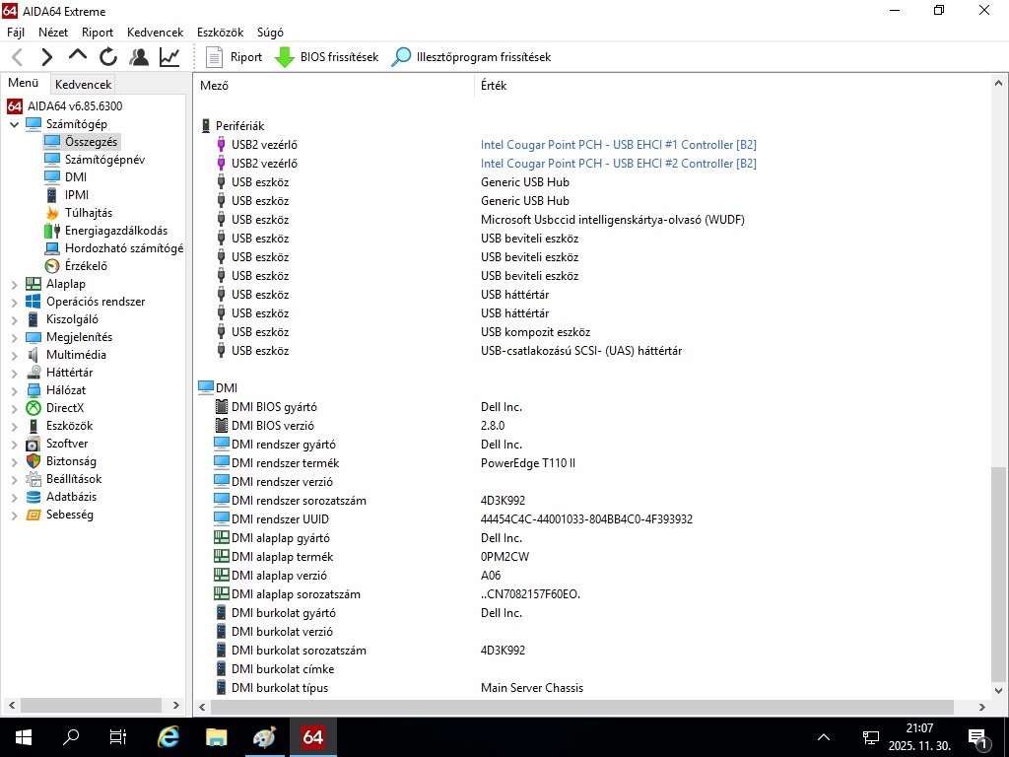Select Számítógépnév in the tree
The height and width of the screenshot is (757, 1009).
tap(104, 159)
